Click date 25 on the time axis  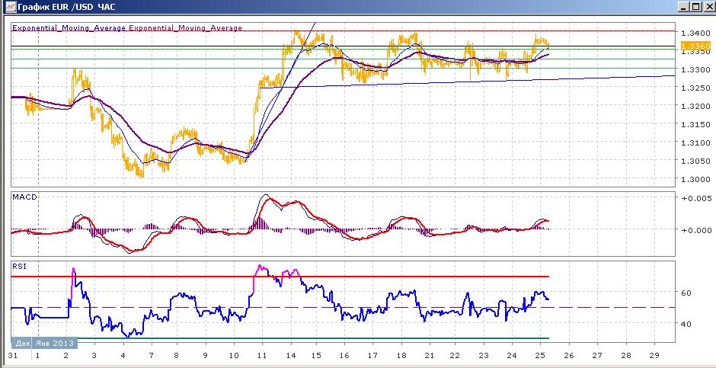point(542,356)
